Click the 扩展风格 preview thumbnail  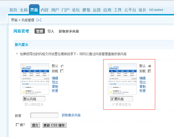point(122,79)
